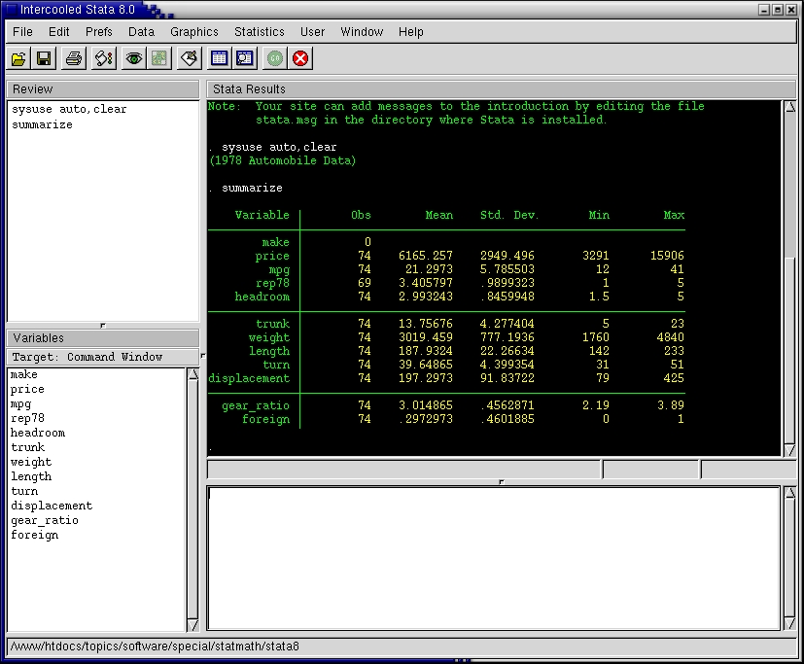The height and width of the screenshot is (664, 804).
Task: Pick 'make' in the Variables list
Action: (24, 375)
